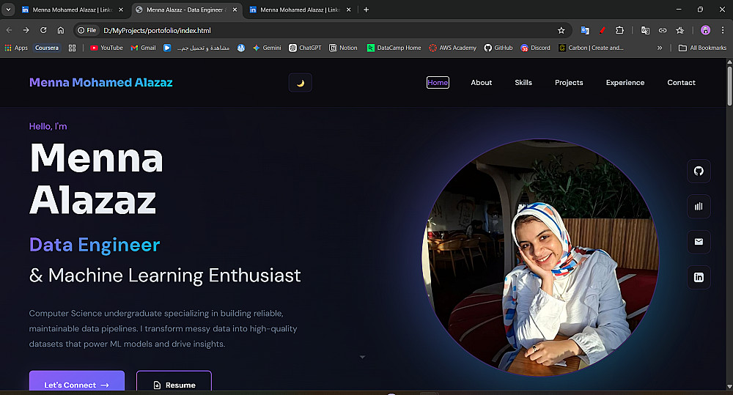
Task: Open the bar chart social icon in sidebar
Action: pos(699,207)
